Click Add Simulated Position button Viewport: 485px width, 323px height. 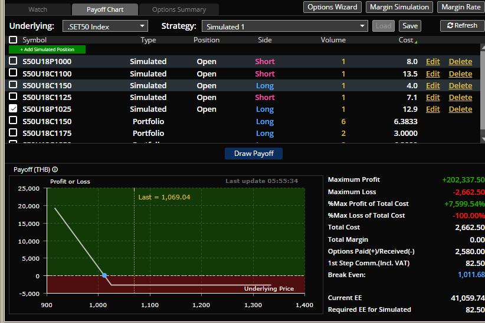(x=47, y=50)
